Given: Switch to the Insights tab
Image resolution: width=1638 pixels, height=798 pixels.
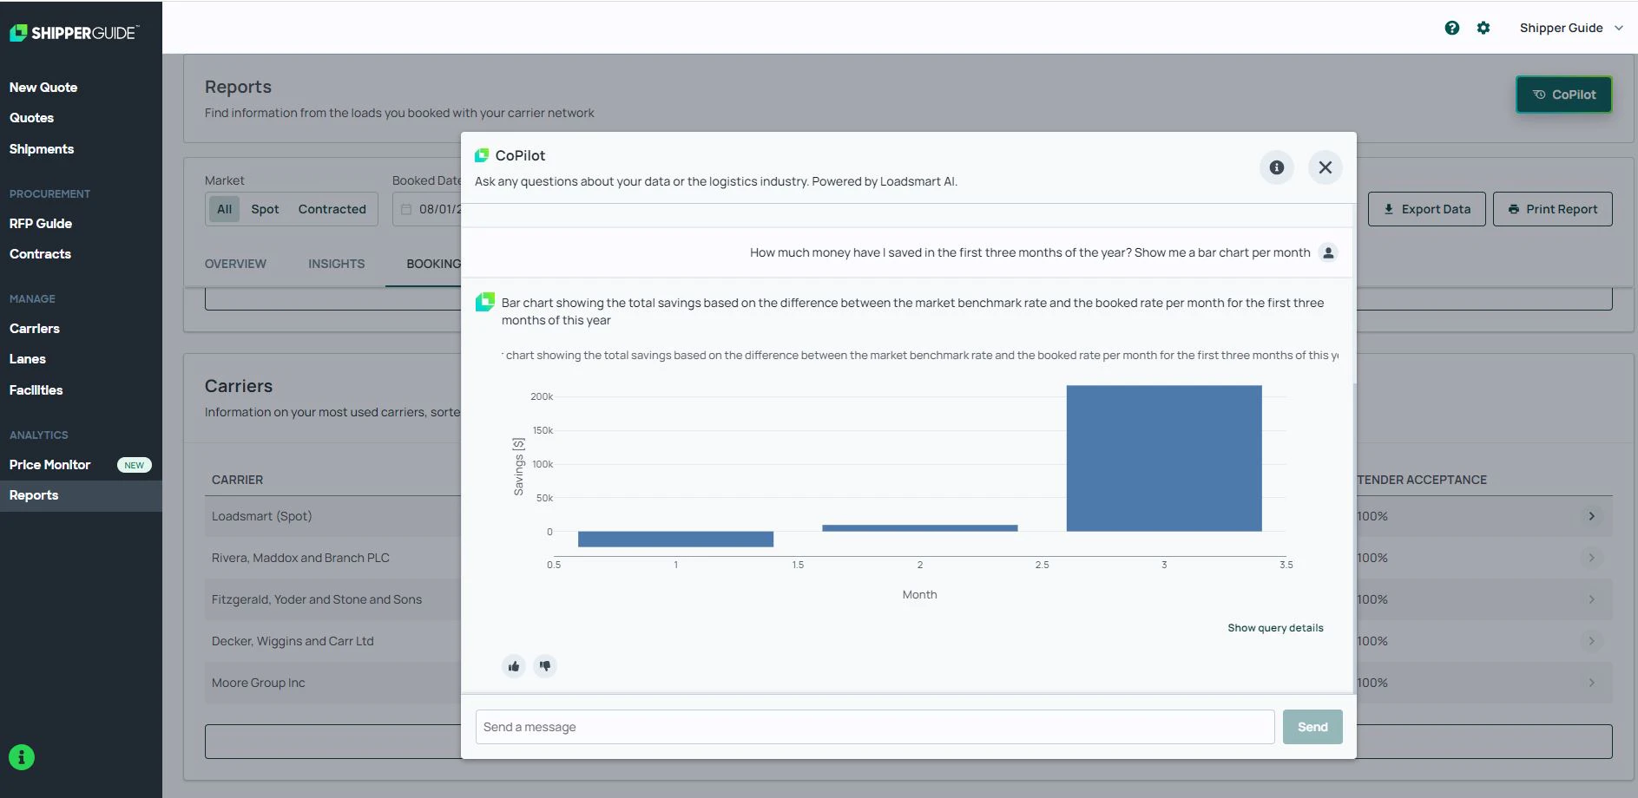Looking at the screenshot, I should (x=336, y=264).
